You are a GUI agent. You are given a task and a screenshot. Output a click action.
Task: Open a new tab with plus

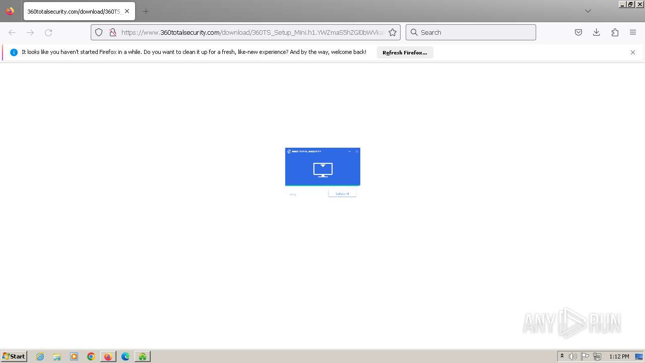coord(146,11)
